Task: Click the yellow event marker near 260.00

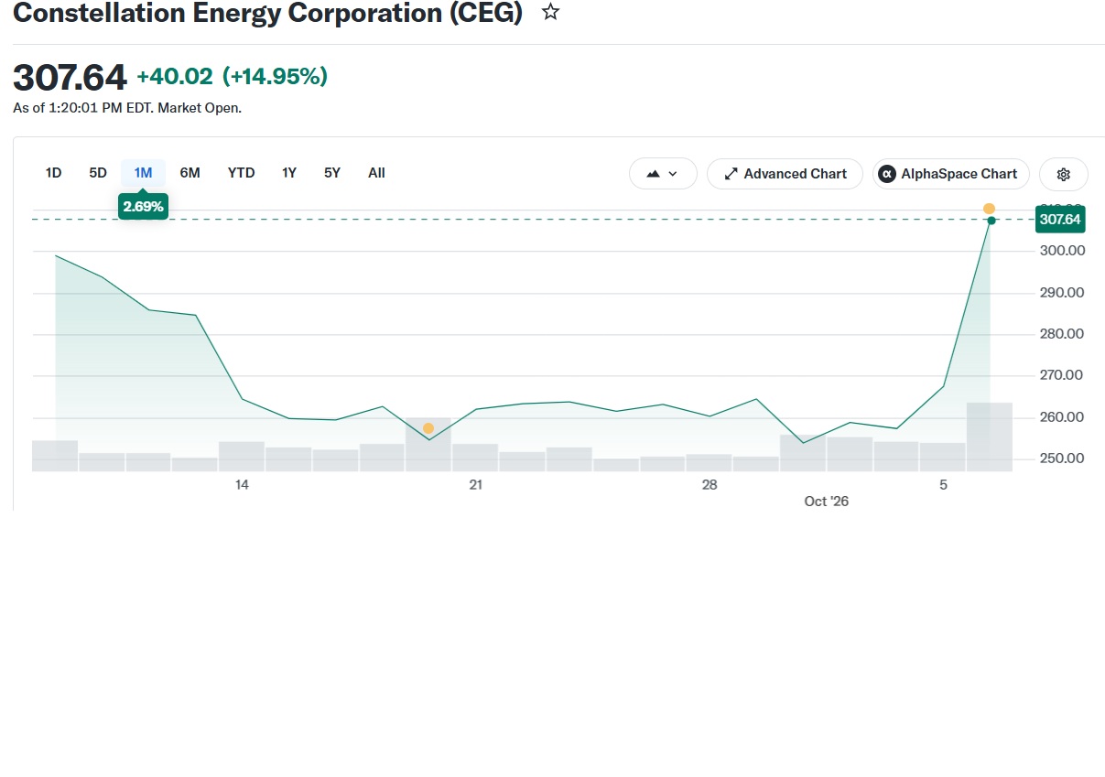Action: pyautogui.click(x=428, y=428)
